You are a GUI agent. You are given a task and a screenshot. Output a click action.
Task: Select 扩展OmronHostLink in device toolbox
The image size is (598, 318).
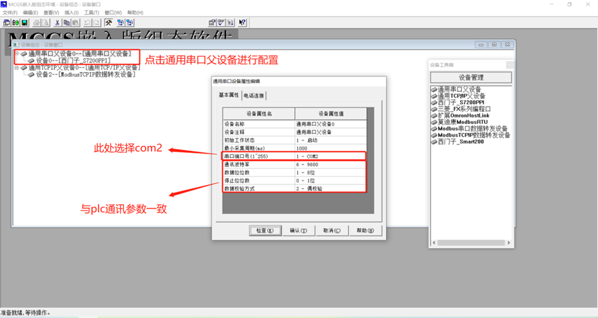pyautogui.click(x=460, y=115)
